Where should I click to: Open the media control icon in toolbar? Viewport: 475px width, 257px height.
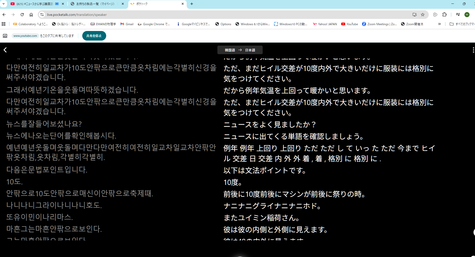pos(458,15)
